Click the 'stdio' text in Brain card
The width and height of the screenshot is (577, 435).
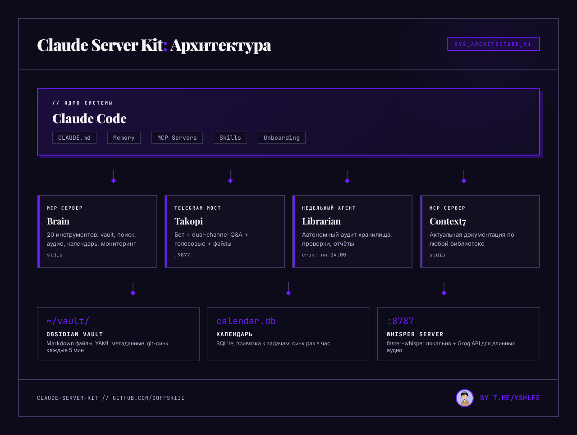55,255
